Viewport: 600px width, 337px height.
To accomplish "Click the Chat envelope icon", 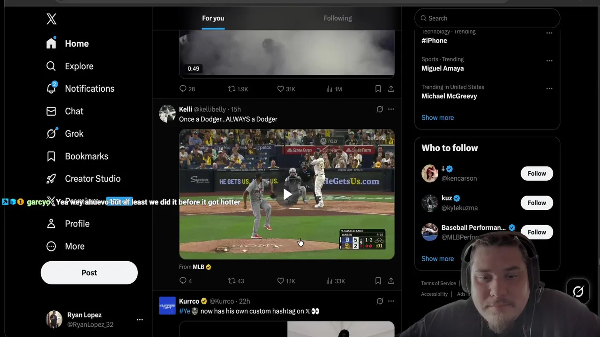I will tap(51, 111).
